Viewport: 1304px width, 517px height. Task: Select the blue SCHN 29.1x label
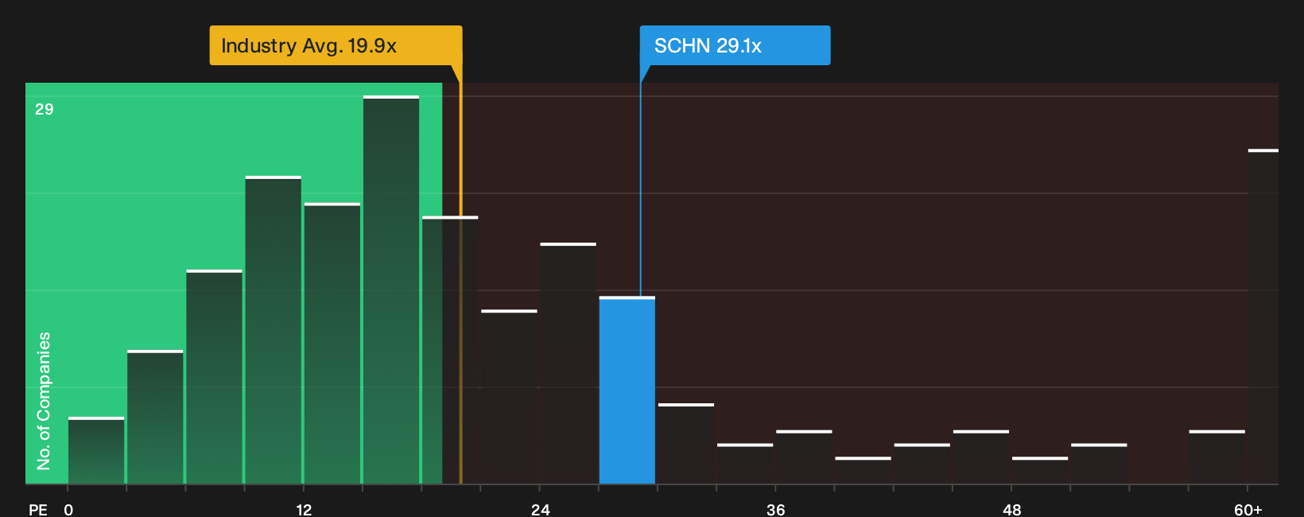[735, 45]
